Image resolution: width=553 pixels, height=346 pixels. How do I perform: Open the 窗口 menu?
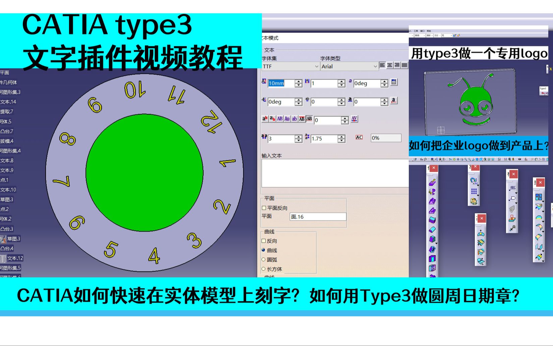pos(423,31)
